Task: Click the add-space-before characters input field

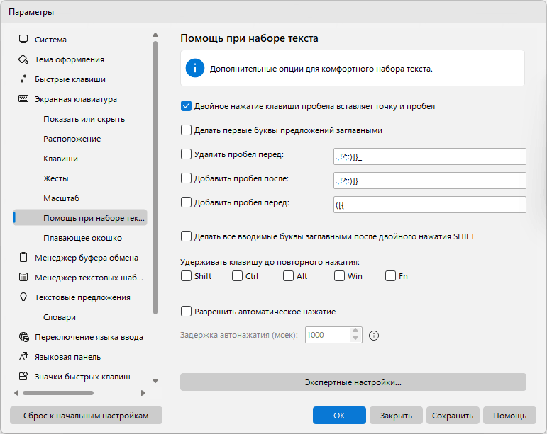Action: click(x=429, y=205)
